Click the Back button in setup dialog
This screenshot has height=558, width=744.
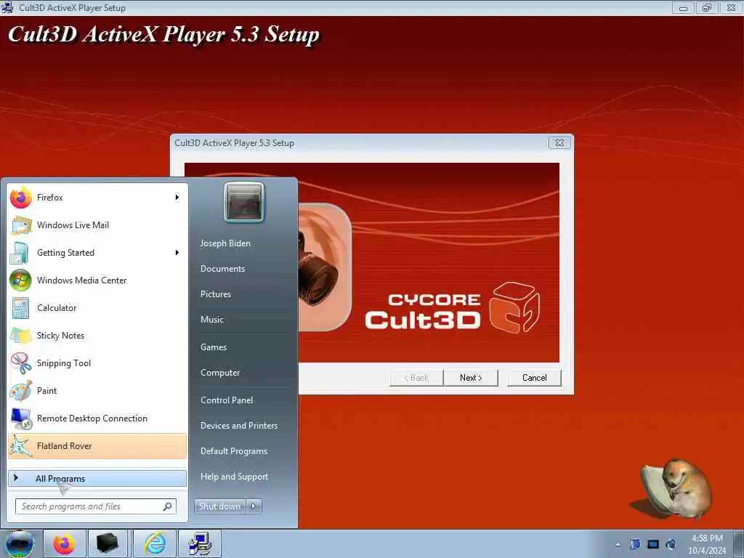pyautogui.click(x=416, y=378)
